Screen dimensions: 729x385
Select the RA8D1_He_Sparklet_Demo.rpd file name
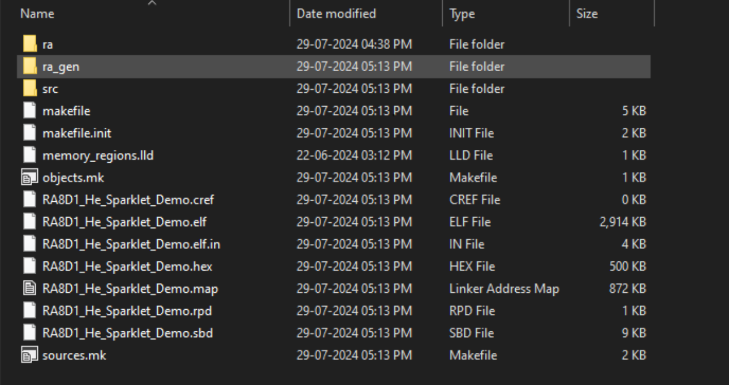[x=127, y=310]
